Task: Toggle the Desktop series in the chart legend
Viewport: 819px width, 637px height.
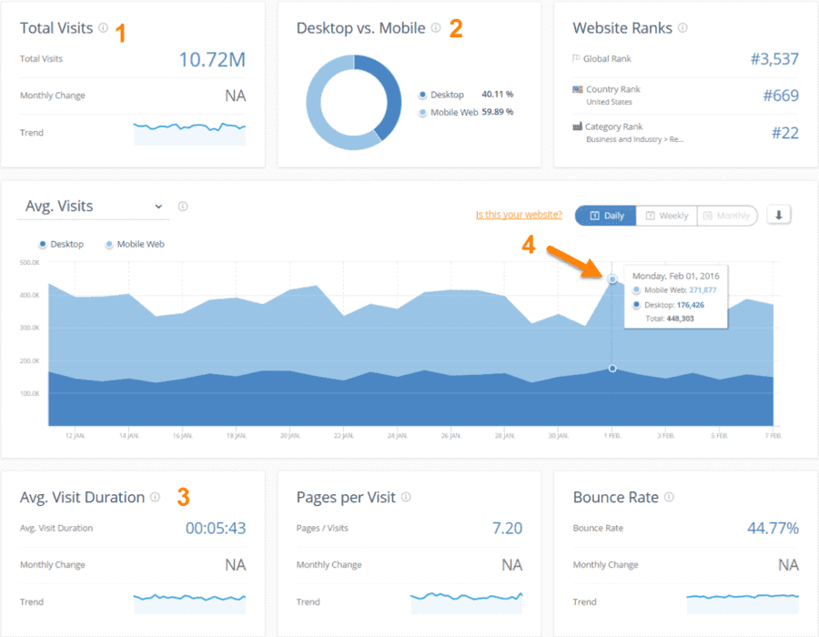Action: click(60, 244)
